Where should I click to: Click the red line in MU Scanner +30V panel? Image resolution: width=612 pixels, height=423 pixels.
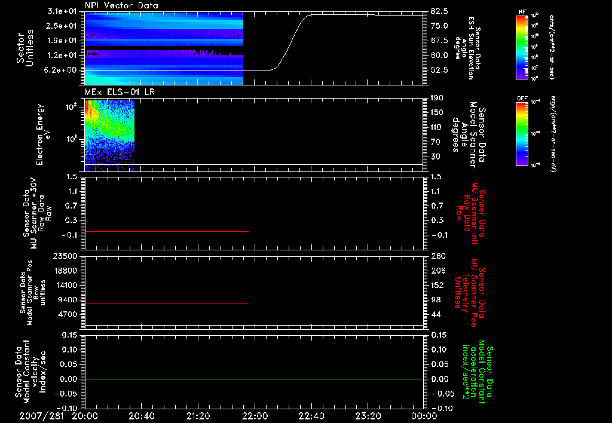click(167, 232)
